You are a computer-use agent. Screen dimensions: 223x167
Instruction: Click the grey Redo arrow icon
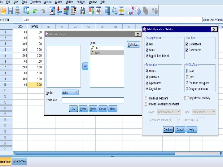(x=43, y=11)
